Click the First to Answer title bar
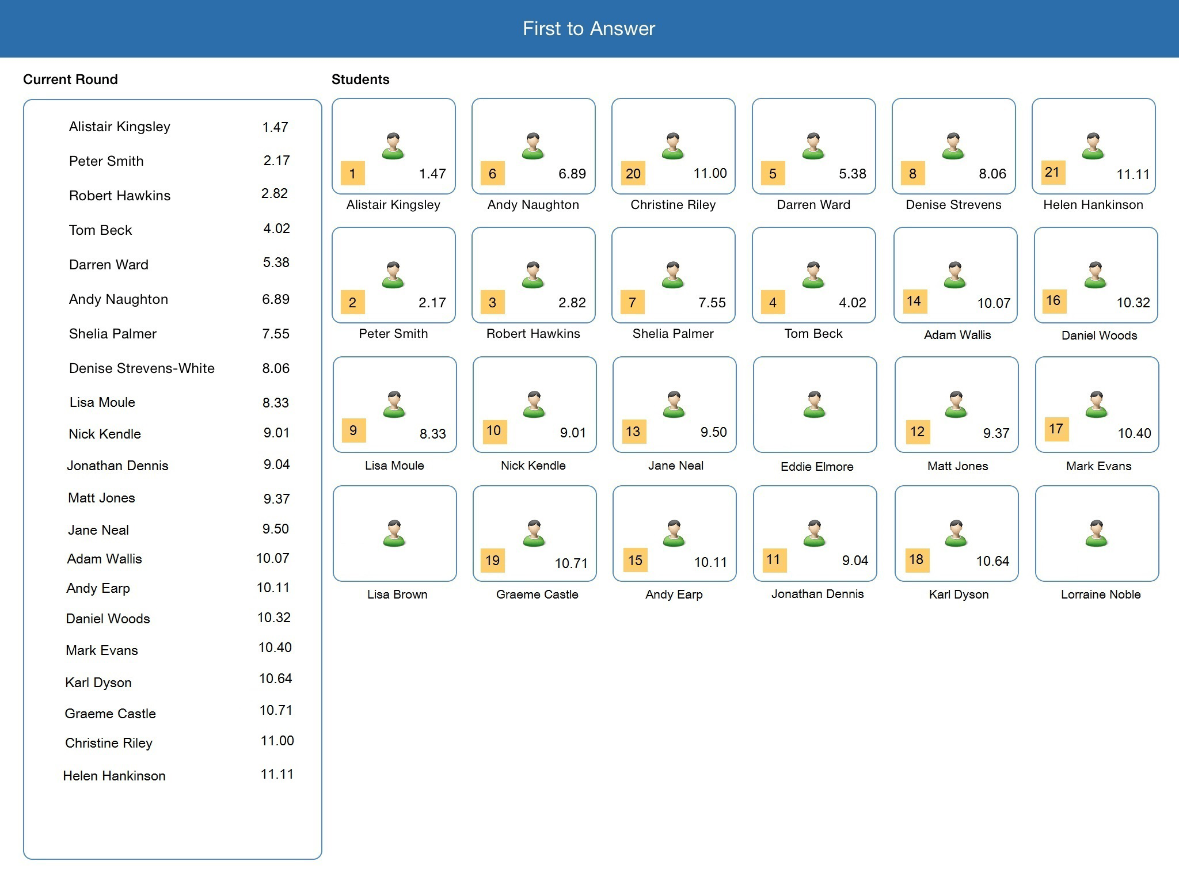This screenshot has width=1179, height=884. pos(589,29)
